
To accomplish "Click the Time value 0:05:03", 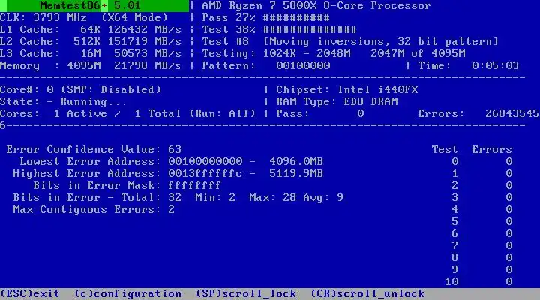I will point(495,66).
